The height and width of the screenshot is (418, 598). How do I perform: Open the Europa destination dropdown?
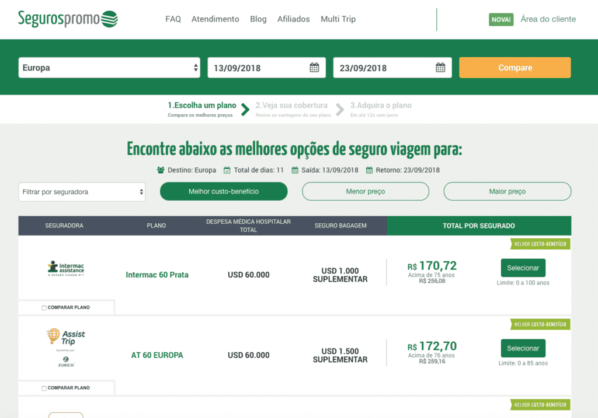(109, 67)
